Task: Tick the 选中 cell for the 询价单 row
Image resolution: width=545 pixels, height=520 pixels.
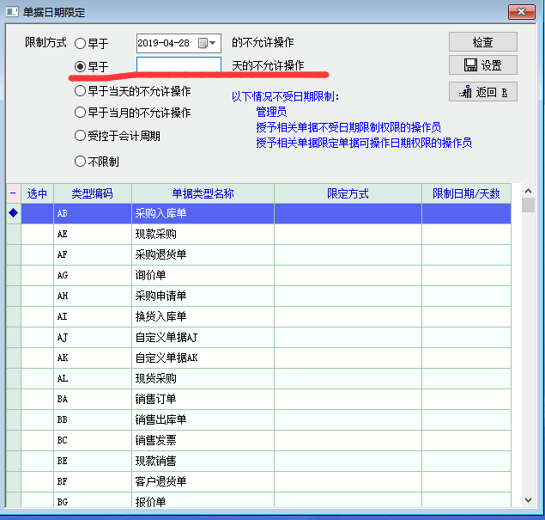Action: 37,275
